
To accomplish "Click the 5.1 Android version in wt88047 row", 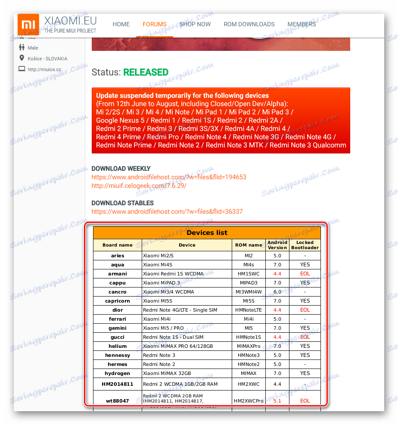I will point(277,400).
